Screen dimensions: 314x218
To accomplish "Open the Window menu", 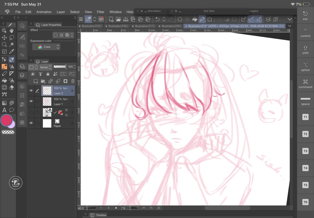I will (x=115, y=12).
